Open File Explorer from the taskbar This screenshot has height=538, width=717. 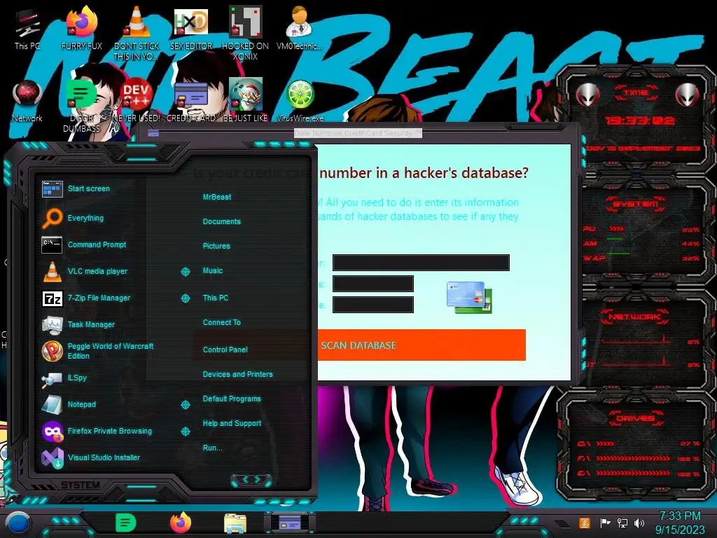(x=235, y=524)
